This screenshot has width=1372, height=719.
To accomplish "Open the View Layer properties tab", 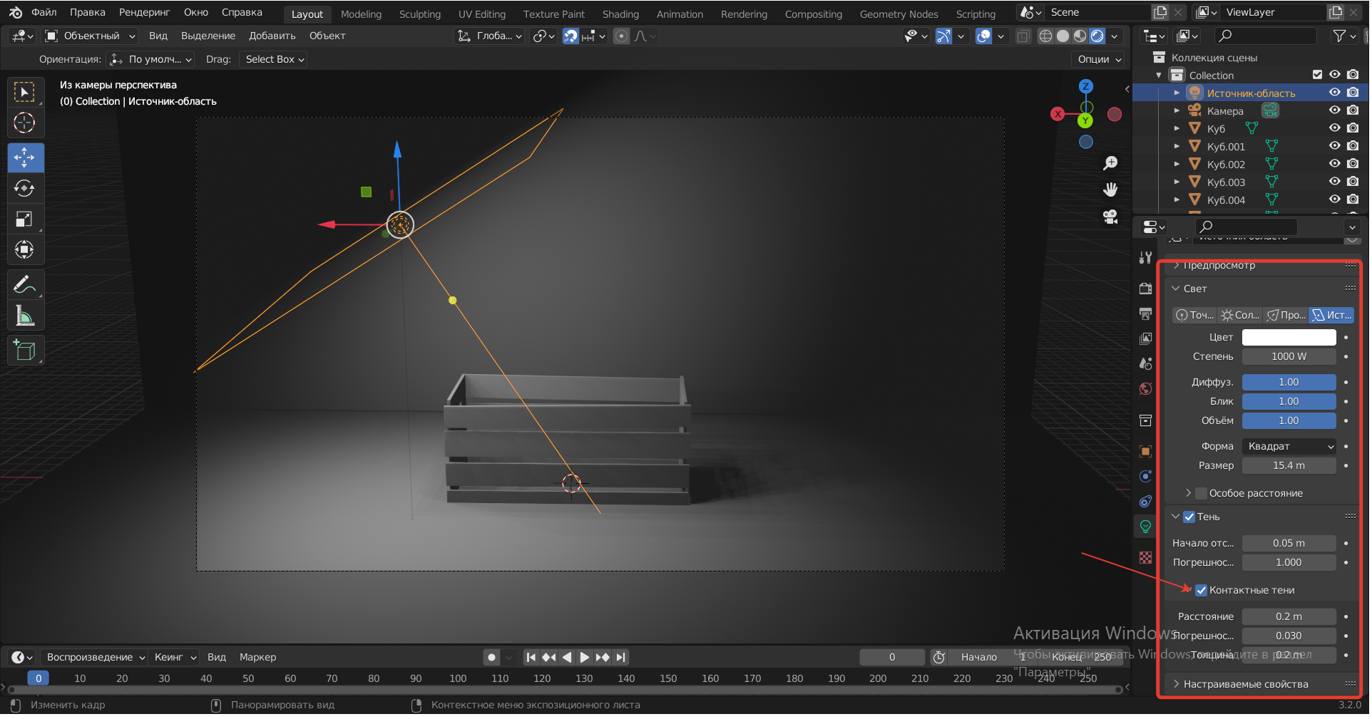I will point(1145,338).
